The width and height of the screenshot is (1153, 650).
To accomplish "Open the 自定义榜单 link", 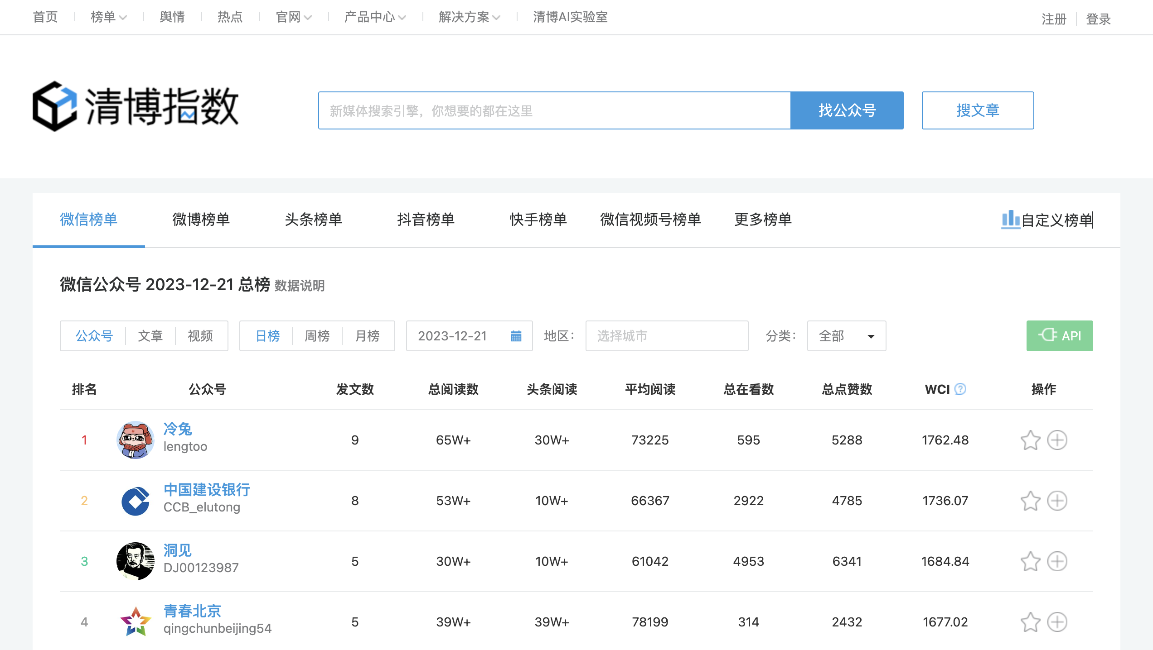I will (1057, 220).
